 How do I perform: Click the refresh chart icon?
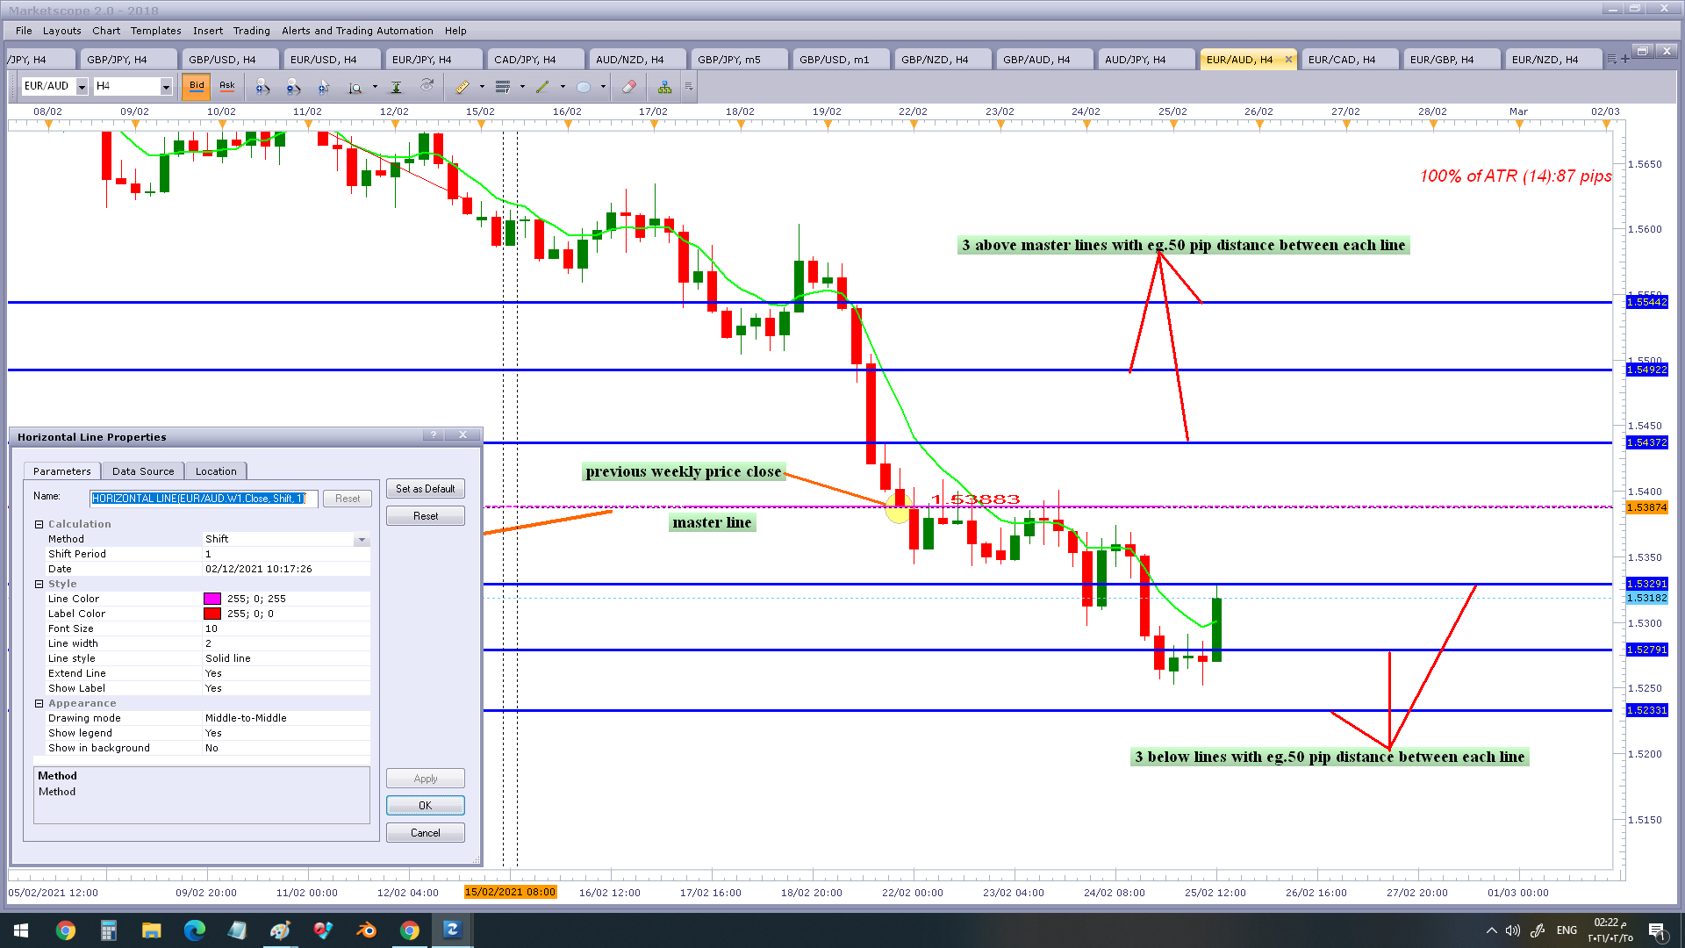pyautogui.click(x=427, y=86)
